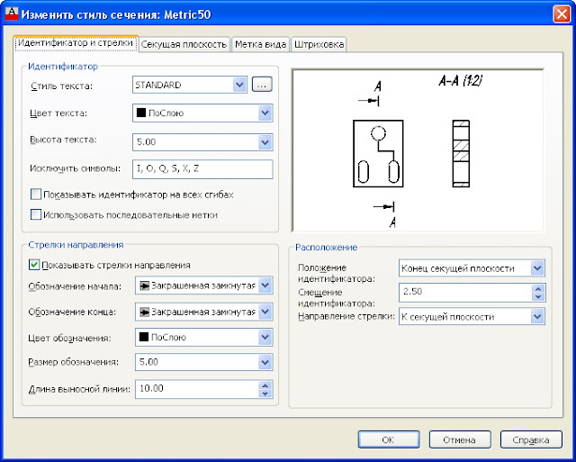
Task: Close the Изменить стиль сечения dialog
Action: point(562,14)
